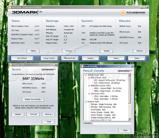Close the 3DMark Score window with X
This screenshot has height=138, width=159.
[56, 65]
